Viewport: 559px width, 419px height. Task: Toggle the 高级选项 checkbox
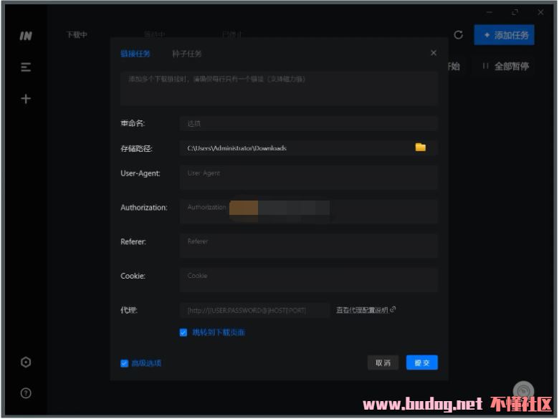pos(125,363)
